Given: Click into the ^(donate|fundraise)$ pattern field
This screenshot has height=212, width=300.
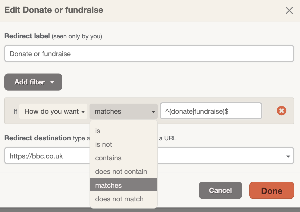Looking at the screenshot, I should click(x=211, y=111).
